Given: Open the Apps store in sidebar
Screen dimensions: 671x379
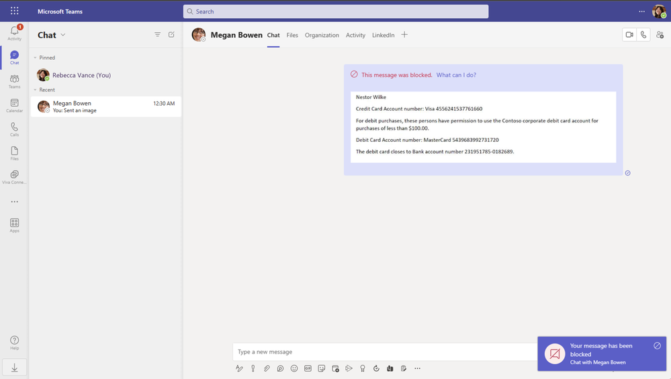Looking at the screenshot, I should [15, 225].
